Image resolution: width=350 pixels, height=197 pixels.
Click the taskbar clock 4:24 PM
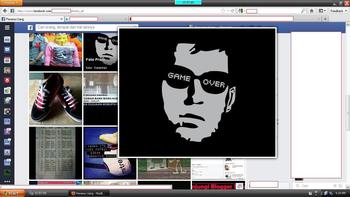340,193
